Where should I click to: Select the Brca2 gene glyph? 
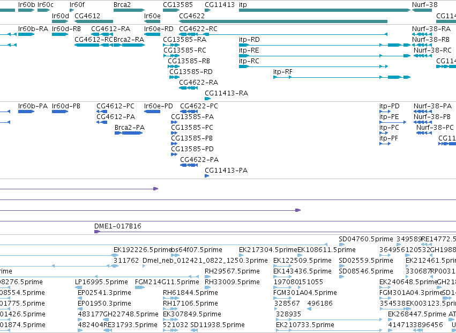coord(129,11)
